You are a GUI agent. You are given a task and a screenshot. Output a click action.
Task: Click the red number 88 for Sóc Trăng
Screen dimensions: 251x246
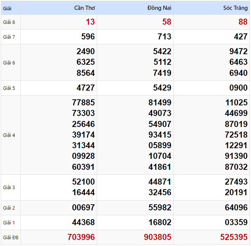[243, 22]
